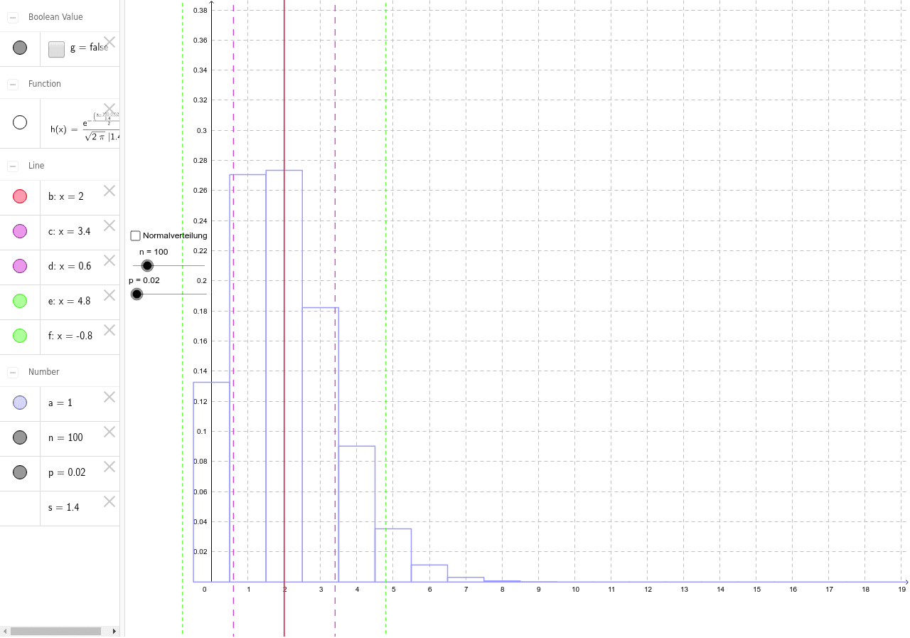Screen dimensions: 910x638
Task: Select the d: x = 0.6 entry text
Action: click(70, 266)
